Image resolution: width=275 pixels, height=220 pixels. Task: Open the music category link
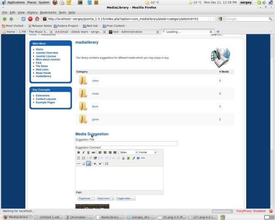click(95, 93)
